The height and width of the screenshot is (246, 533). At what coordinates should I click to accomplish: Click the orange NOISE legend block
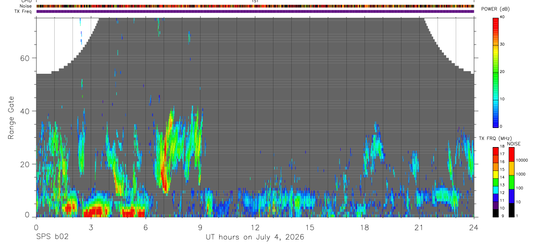pyautogui.click(x=511, y=168)
